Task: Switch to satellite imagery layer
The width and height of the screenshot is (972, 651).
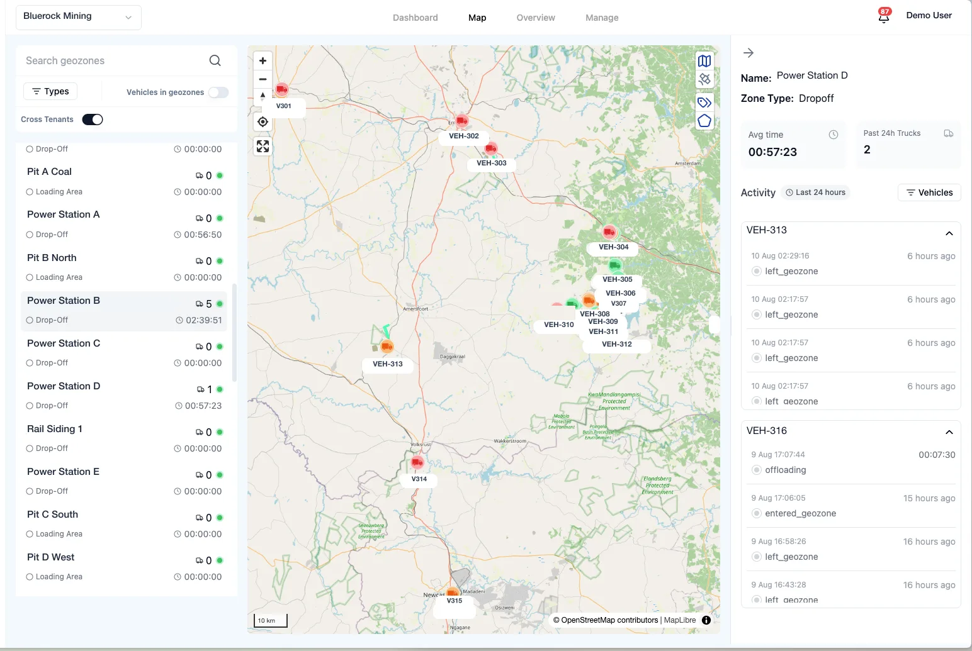Action: click(704, 79)
